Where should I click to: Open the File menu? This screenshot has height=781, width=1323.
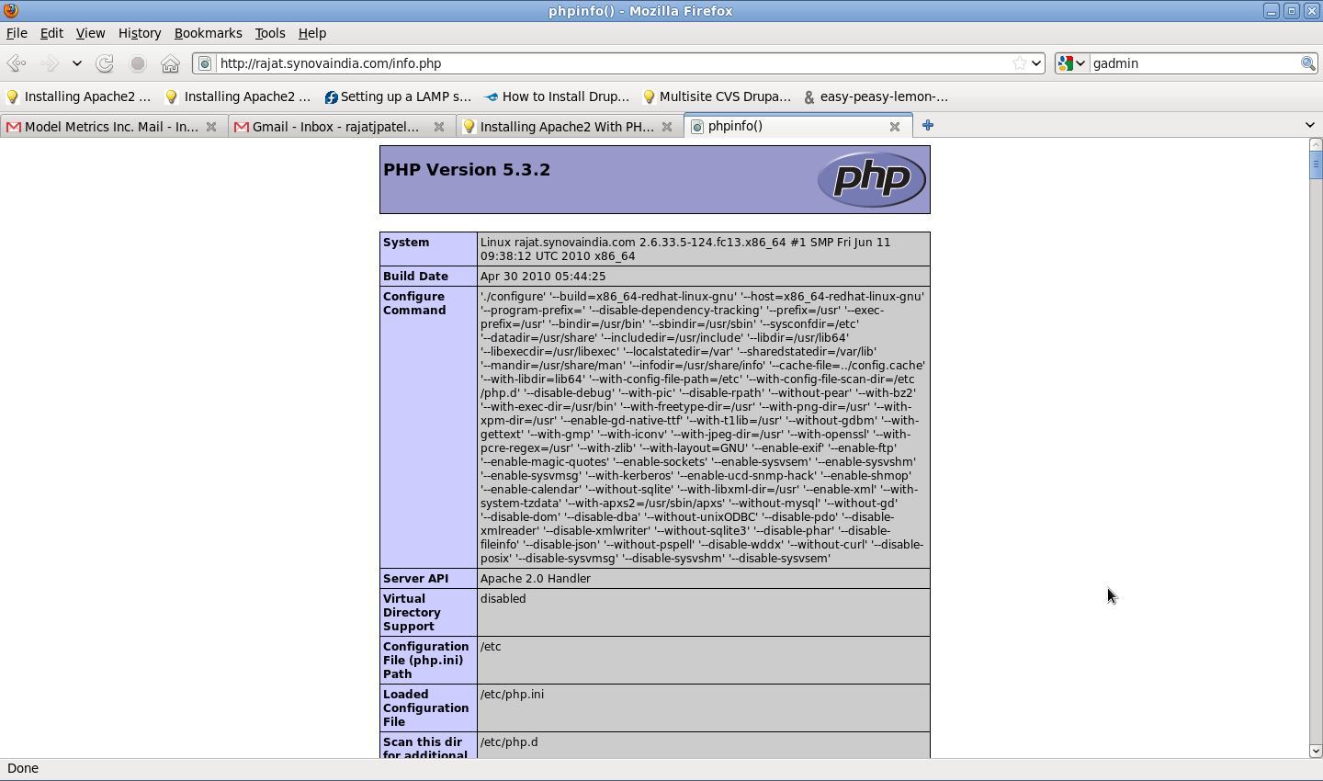tap(17, 33)
